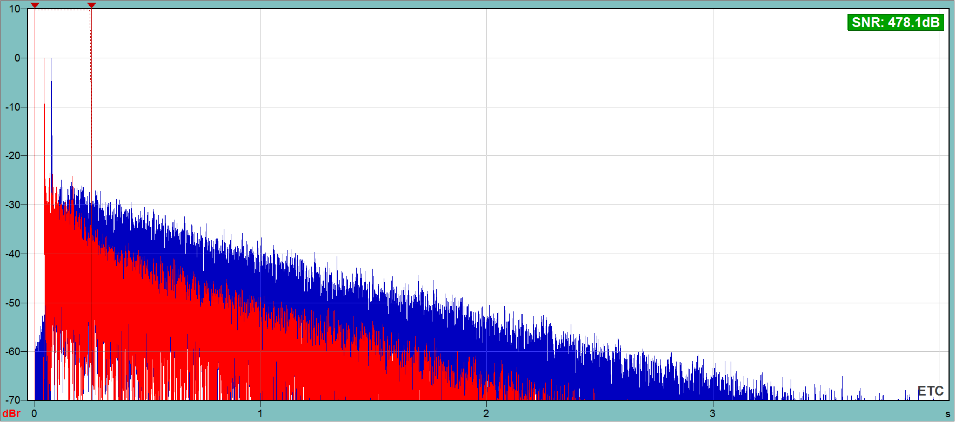Select the left red window marker triangle

point(35,5)
